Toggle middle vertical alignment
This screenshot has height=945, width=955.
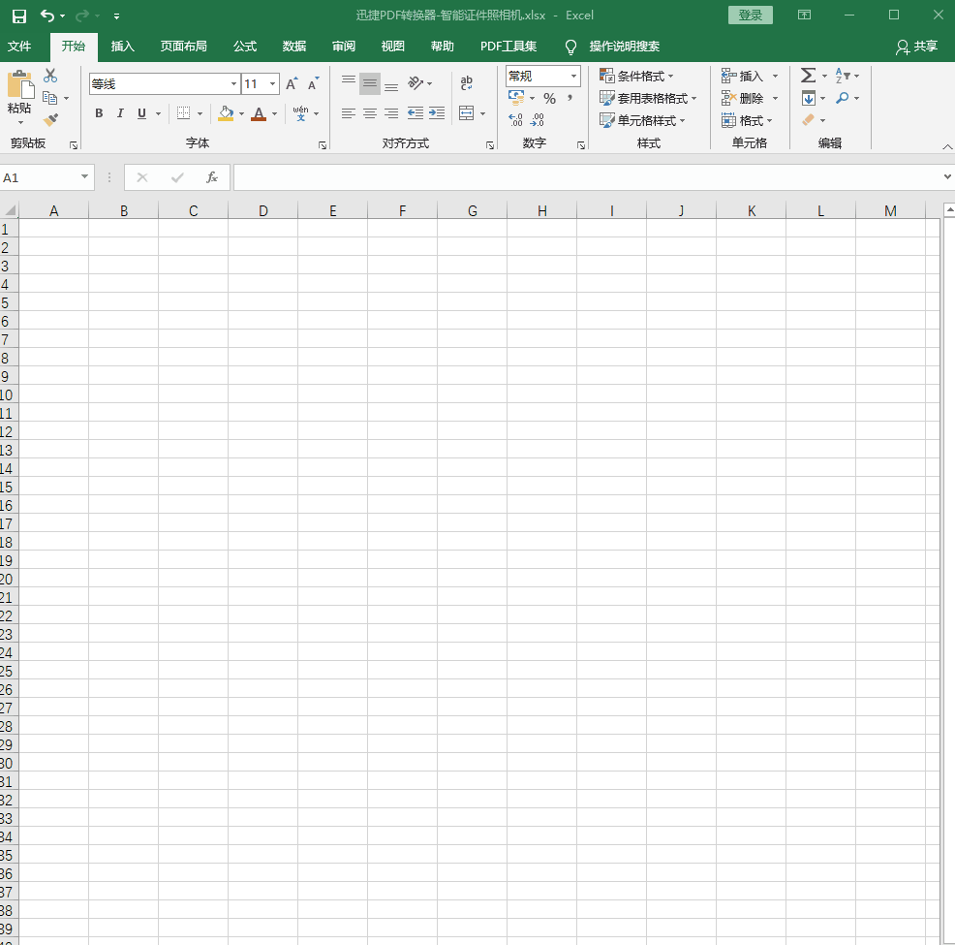tap(369, 84)
